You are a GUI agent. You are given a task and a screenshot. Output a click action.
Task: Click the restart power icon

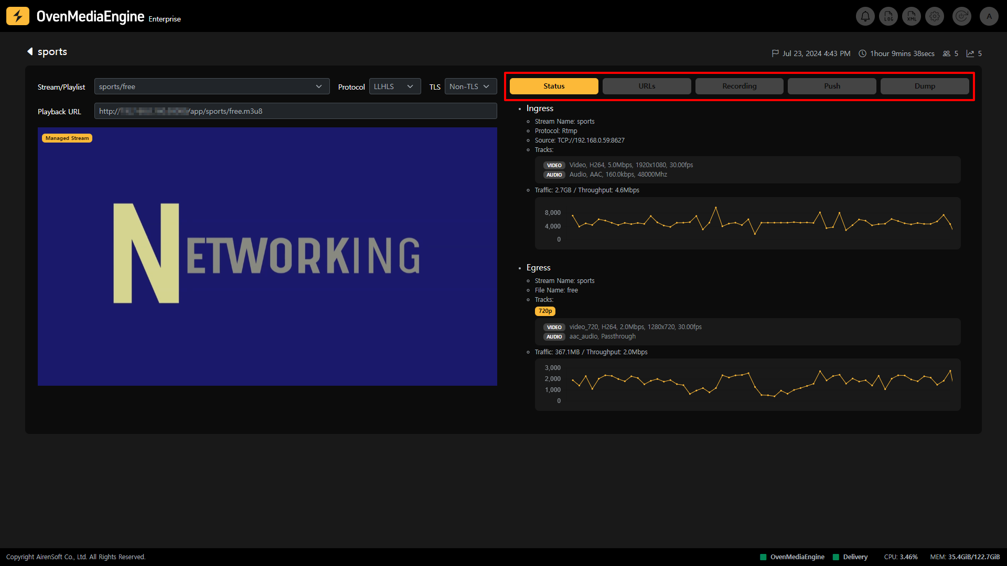coord(961,16)
